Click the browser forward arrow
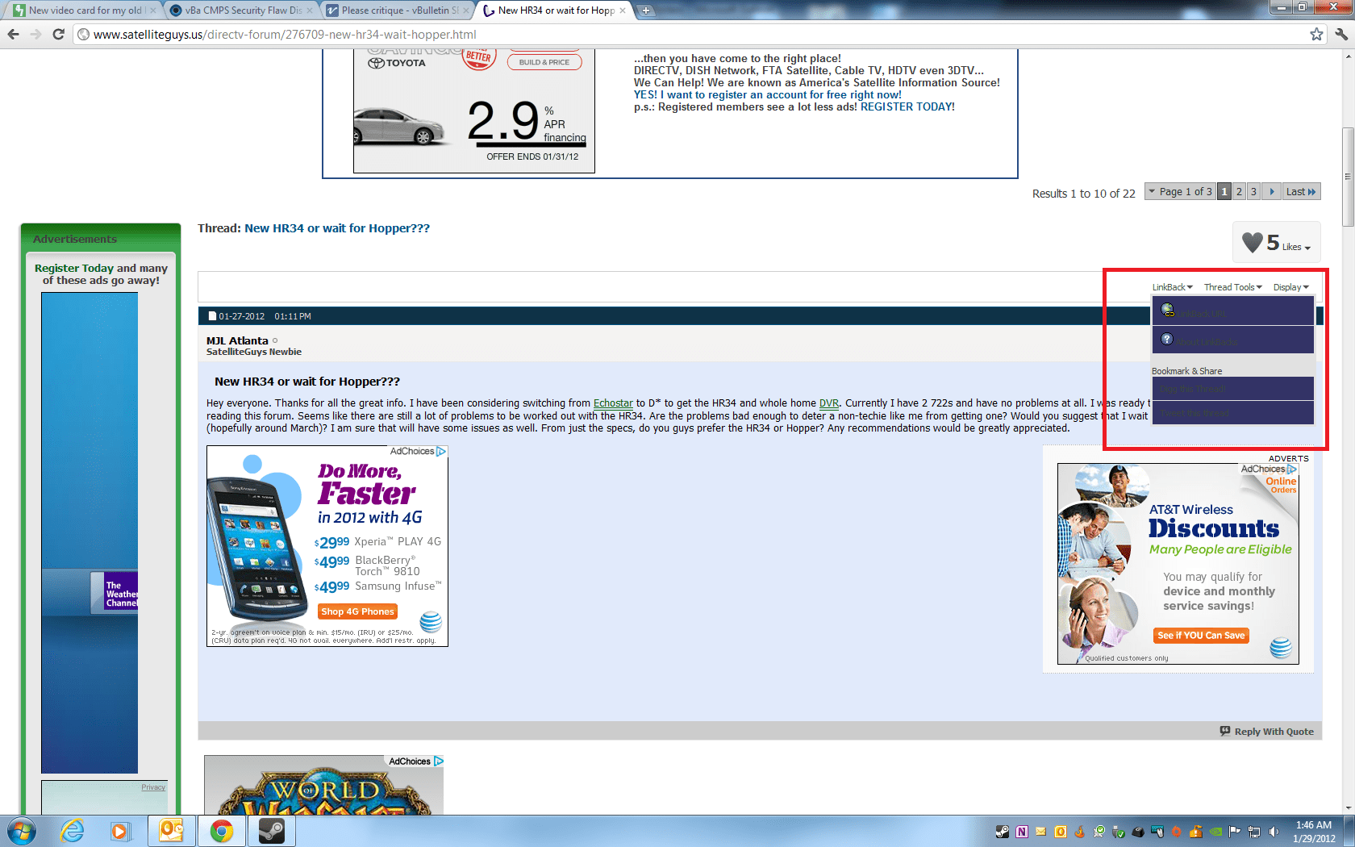The height and width of the screenshot is (847, 1355). pos(35,34)
